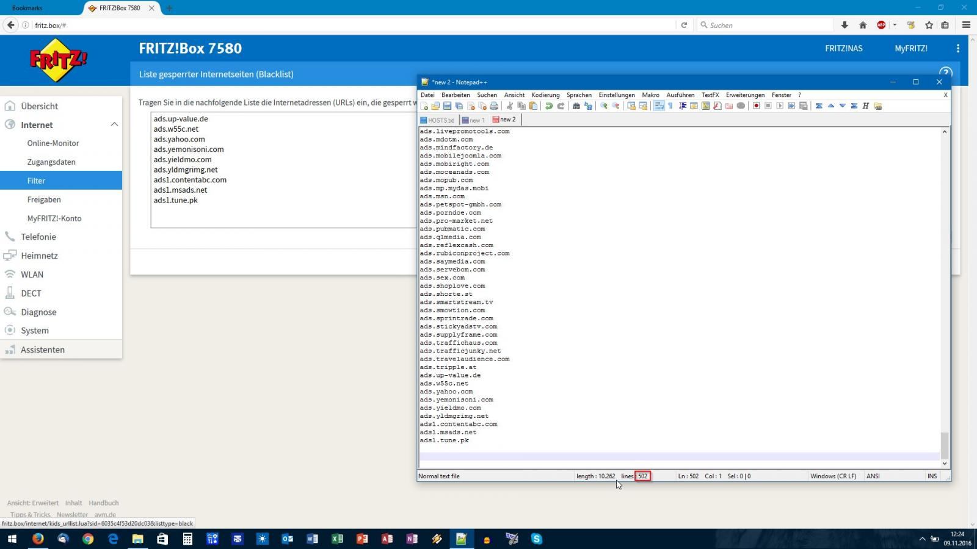This screenshot has height=549, width=977.
Task: Open Assistenten in FRITZ!Box sidebar
Action: [43, 350]
